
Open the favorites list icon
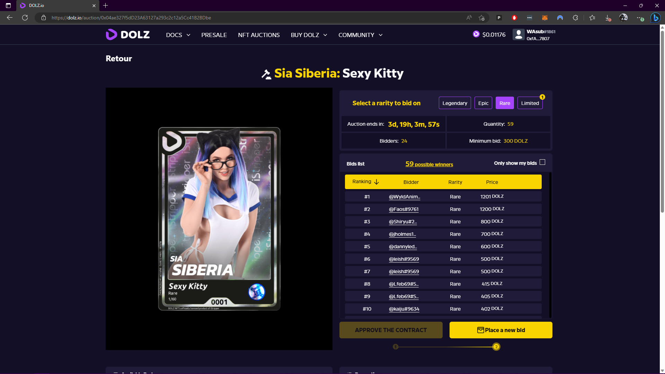pos(592,18)
